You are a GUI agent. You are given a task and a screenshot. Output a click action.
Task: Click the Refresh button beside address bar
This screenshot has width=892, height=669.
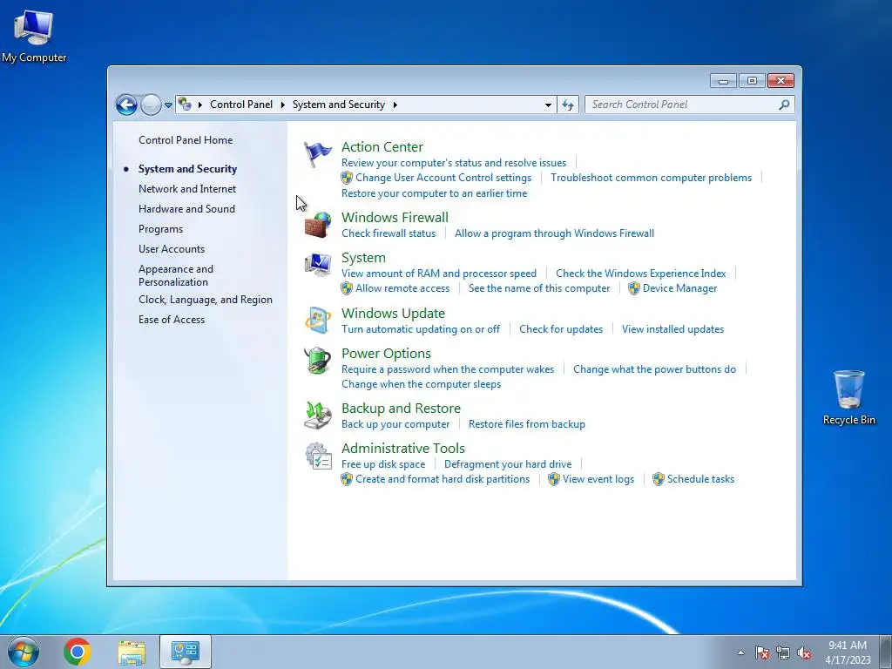568,105
